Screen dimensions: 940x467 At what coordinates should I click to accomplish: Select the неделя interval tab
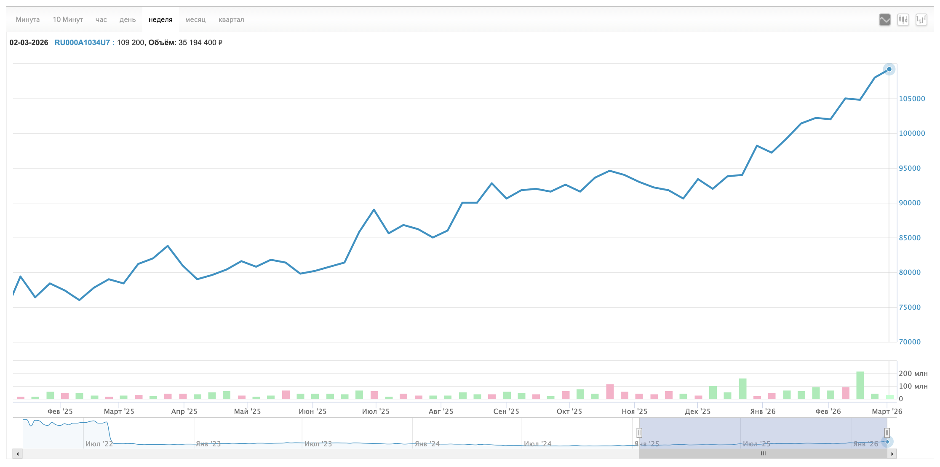(x=160, y=19)
